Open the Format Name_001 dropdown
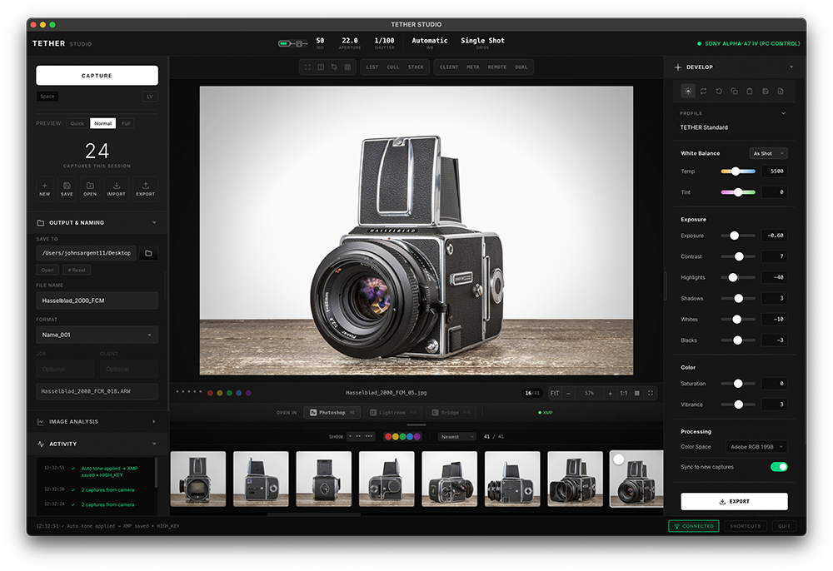Image resolution: width=833 pixels, height=571 pixels. click(97, 335)
